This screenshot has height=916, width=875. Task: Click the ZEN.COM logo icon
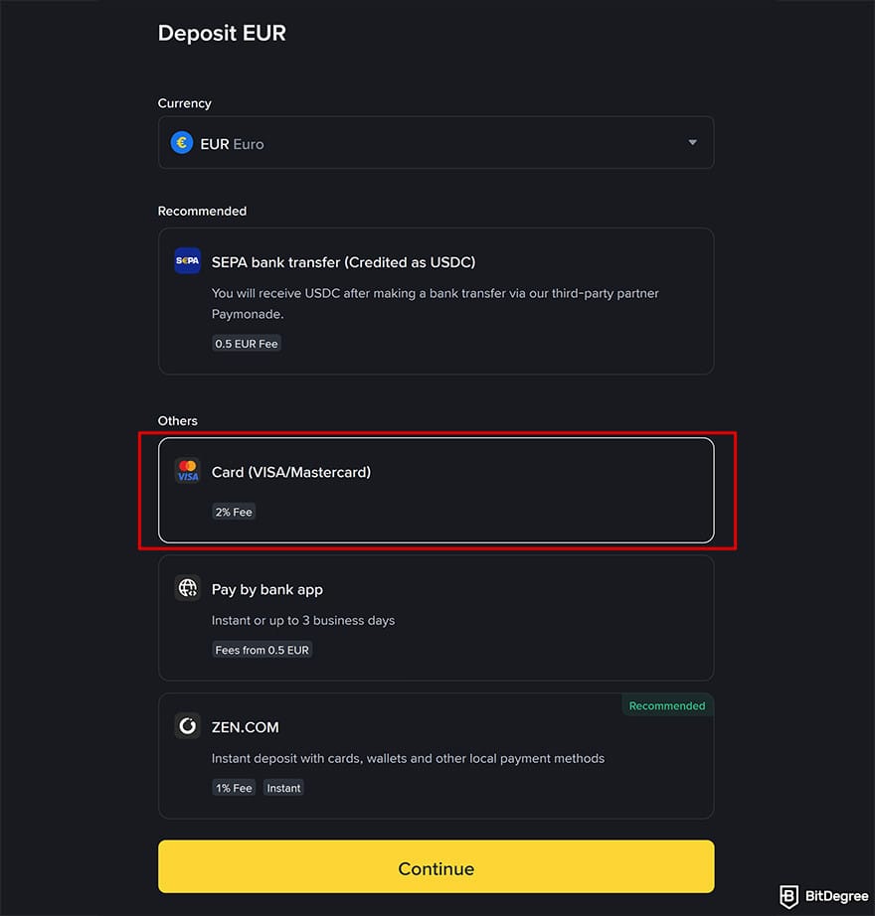point(187,725)
